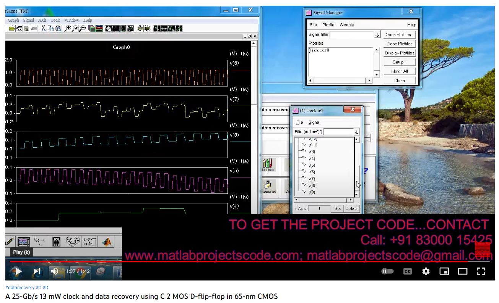Click the block diagram schematic icon
This screenshot has width=499, height=303.
[x=89, y=241]
